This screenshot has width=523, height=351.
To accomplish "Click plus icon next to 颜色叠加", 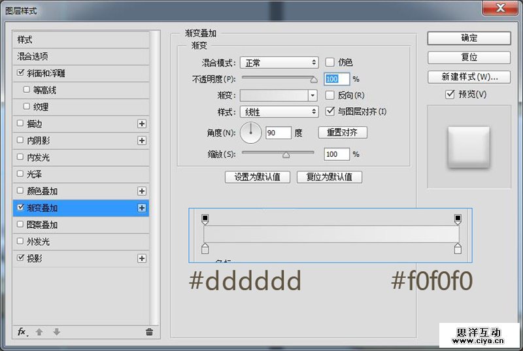I will click(141, 191).
